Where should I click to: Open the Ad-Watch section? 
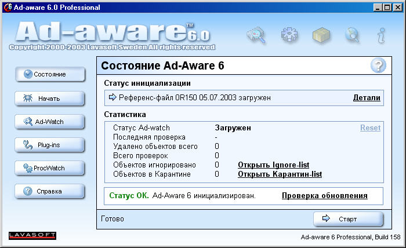pyautogui.click(x=50, y=122)
